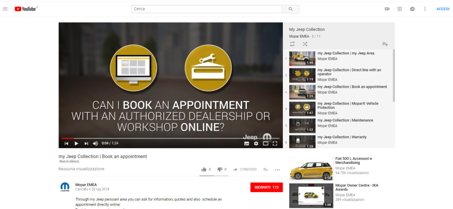Image resolution: width=453 pixels, height=209 pixels.
Task: Open the add-to-playlist menu under video
Action: coord(265,170)
